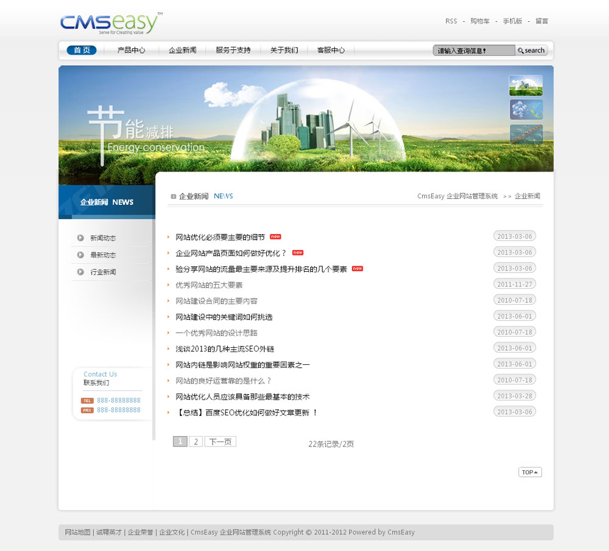
Task: Click circle arrow icon beside 新闻动态
Action: [x=80, y=238]
